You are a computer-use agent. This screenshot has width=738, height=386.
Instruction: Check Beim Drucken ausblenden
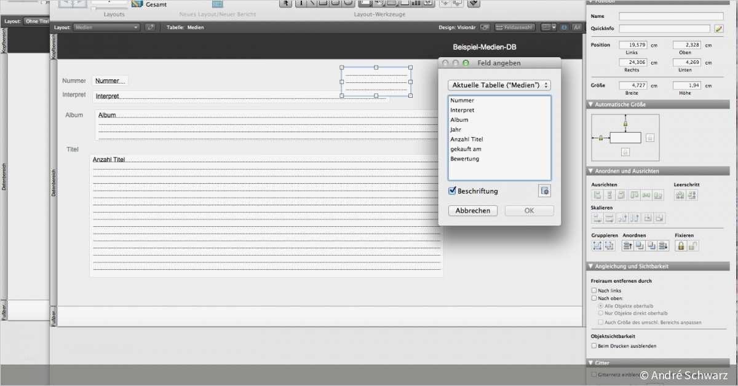[x=594, y=345]
